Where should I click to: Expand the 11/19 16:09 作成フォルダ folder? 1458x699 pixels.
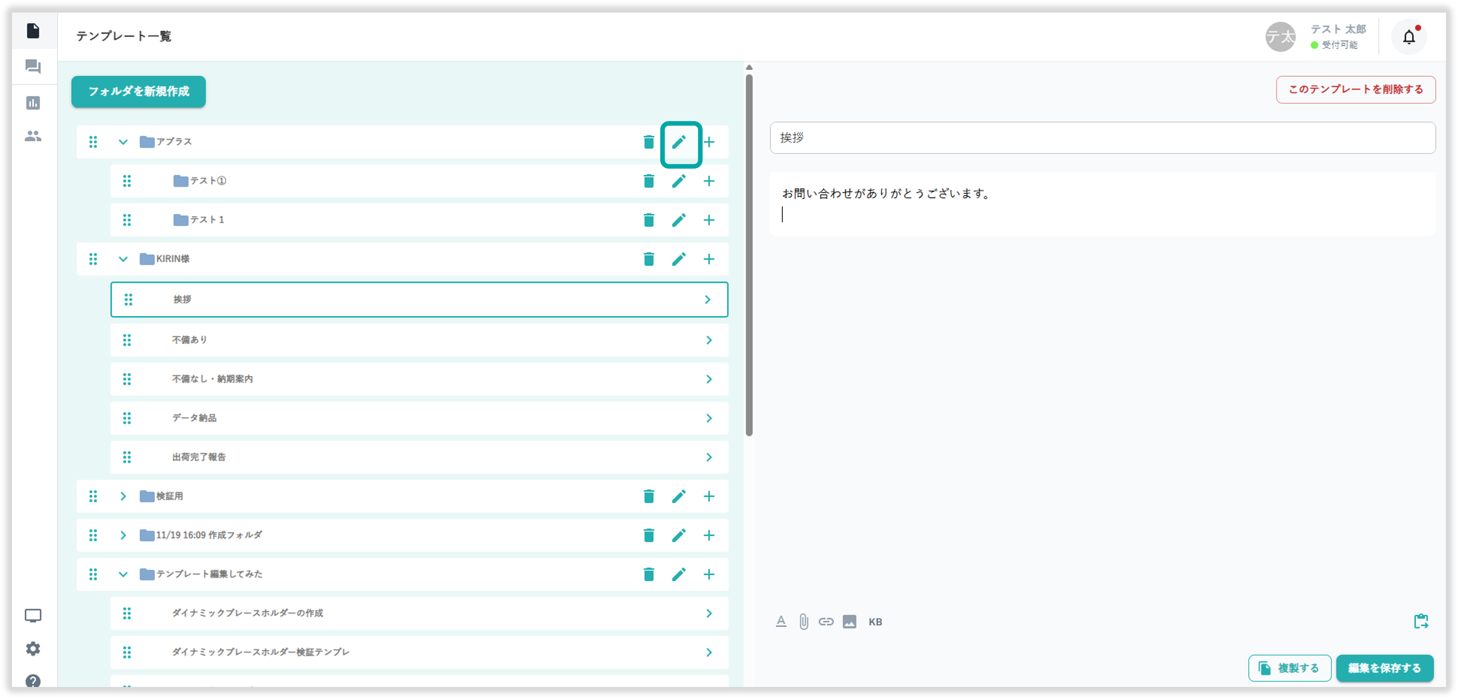tap(123, 535)
